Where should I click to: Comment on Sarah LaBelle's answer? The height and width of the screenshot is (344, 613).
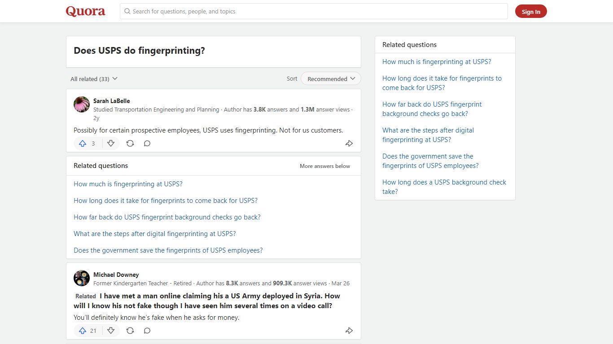click(x=147, y=143)
